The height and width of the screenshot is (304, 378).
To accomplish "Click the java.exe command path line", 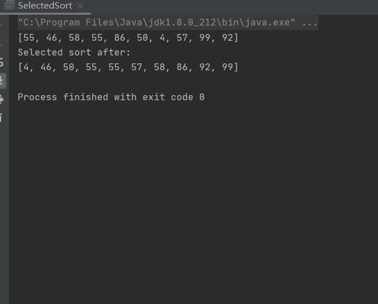I will (x=168, y=23).
